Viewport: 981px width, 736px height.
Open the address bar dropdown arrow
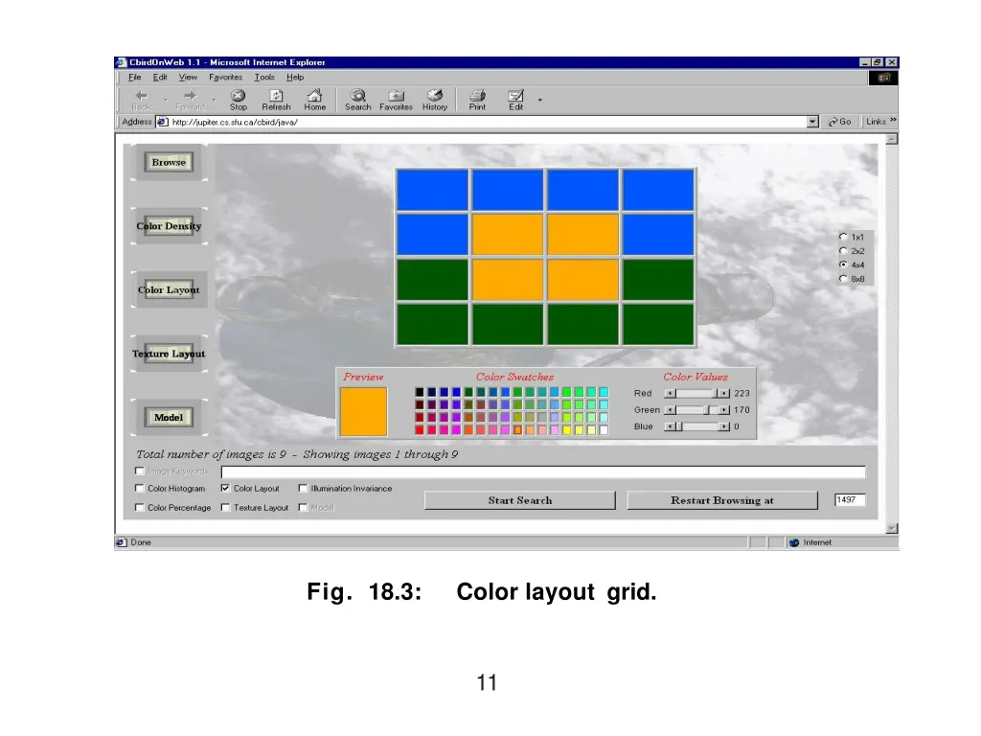[x=812, y=122]
